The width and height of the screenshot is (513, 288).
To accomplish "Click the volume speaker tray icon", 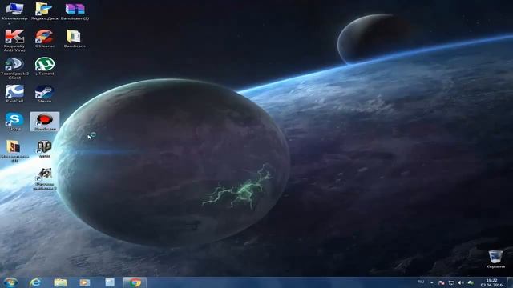I will tap(461, 282).
